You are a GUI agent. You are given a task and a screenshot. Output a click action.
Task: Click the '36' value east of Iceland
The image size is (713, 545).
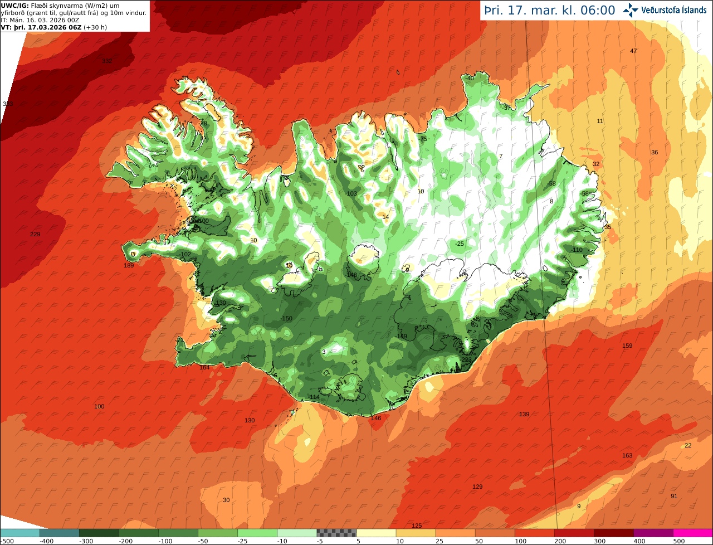point(655,152)
